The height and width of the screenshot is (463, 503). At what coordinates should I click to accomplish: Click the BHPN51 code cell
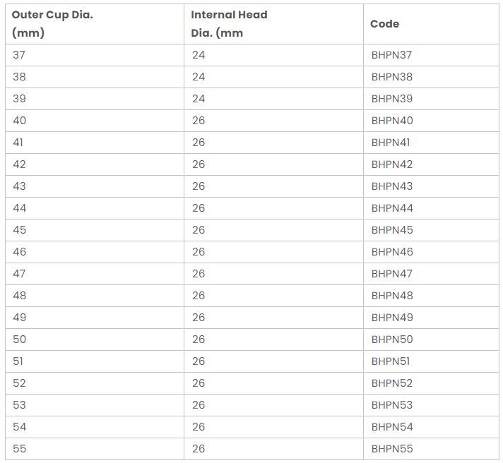coord(390,361)
